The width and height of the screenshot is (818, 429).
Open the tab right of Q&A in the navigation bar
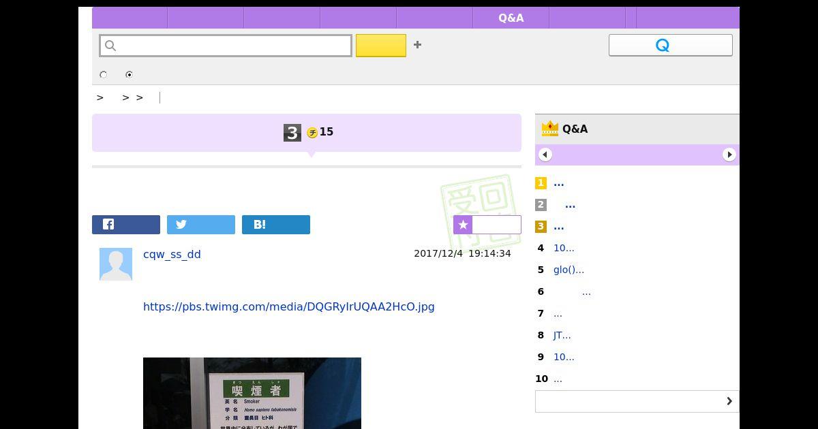point(587,18)
